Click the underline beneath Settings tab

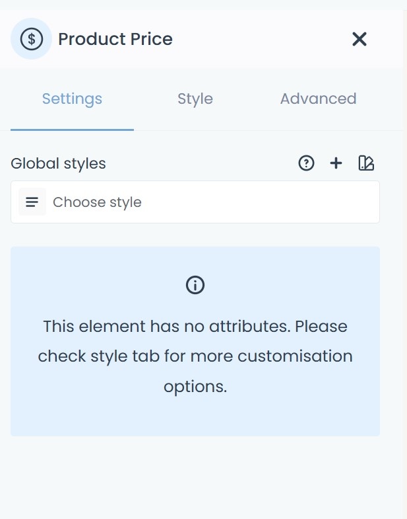tap(72, 130)
